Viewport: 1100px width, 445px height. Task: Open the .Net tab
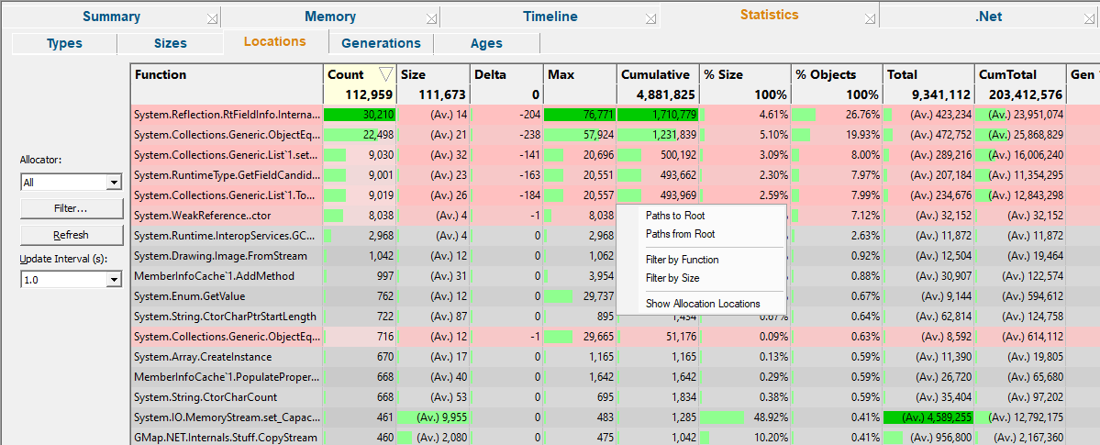(x=988, y=17)
